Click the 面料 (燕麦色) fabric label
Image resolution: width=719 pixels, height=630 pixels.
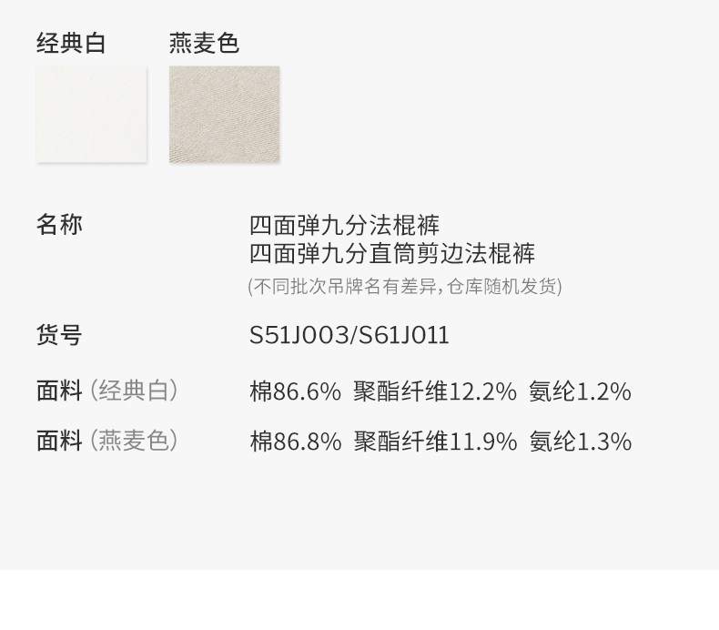click(107, 441)
